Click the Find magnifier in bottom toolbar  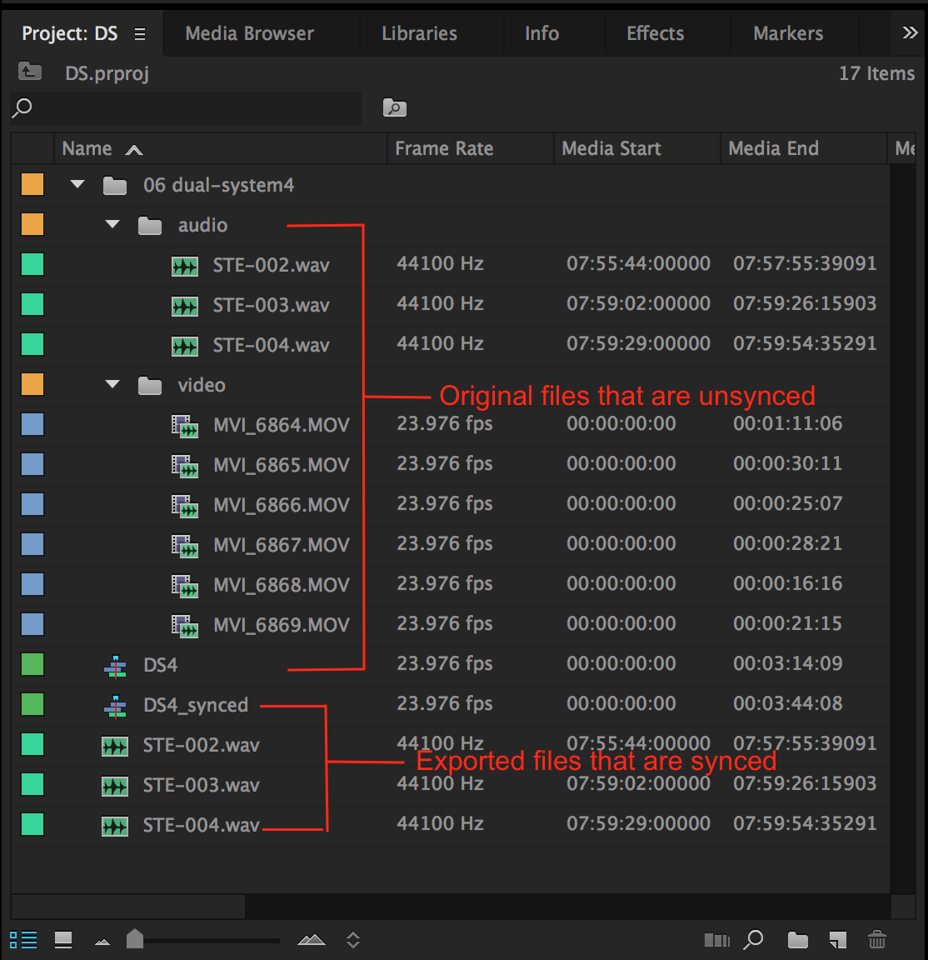click(x=753, y=940)
